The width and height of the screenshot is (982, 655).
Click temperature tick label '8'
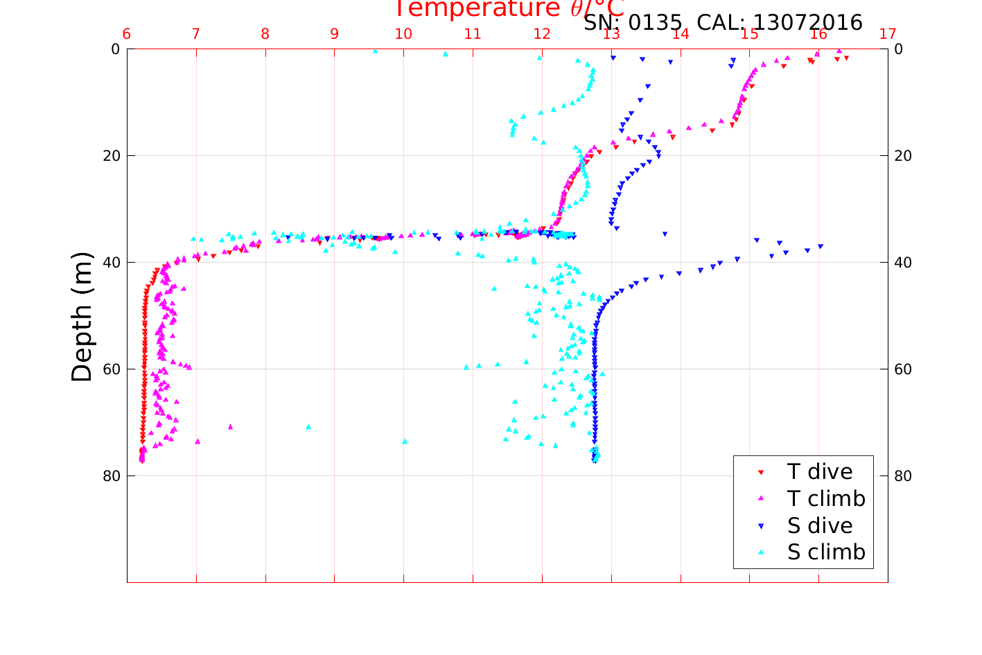pos(265,34)
